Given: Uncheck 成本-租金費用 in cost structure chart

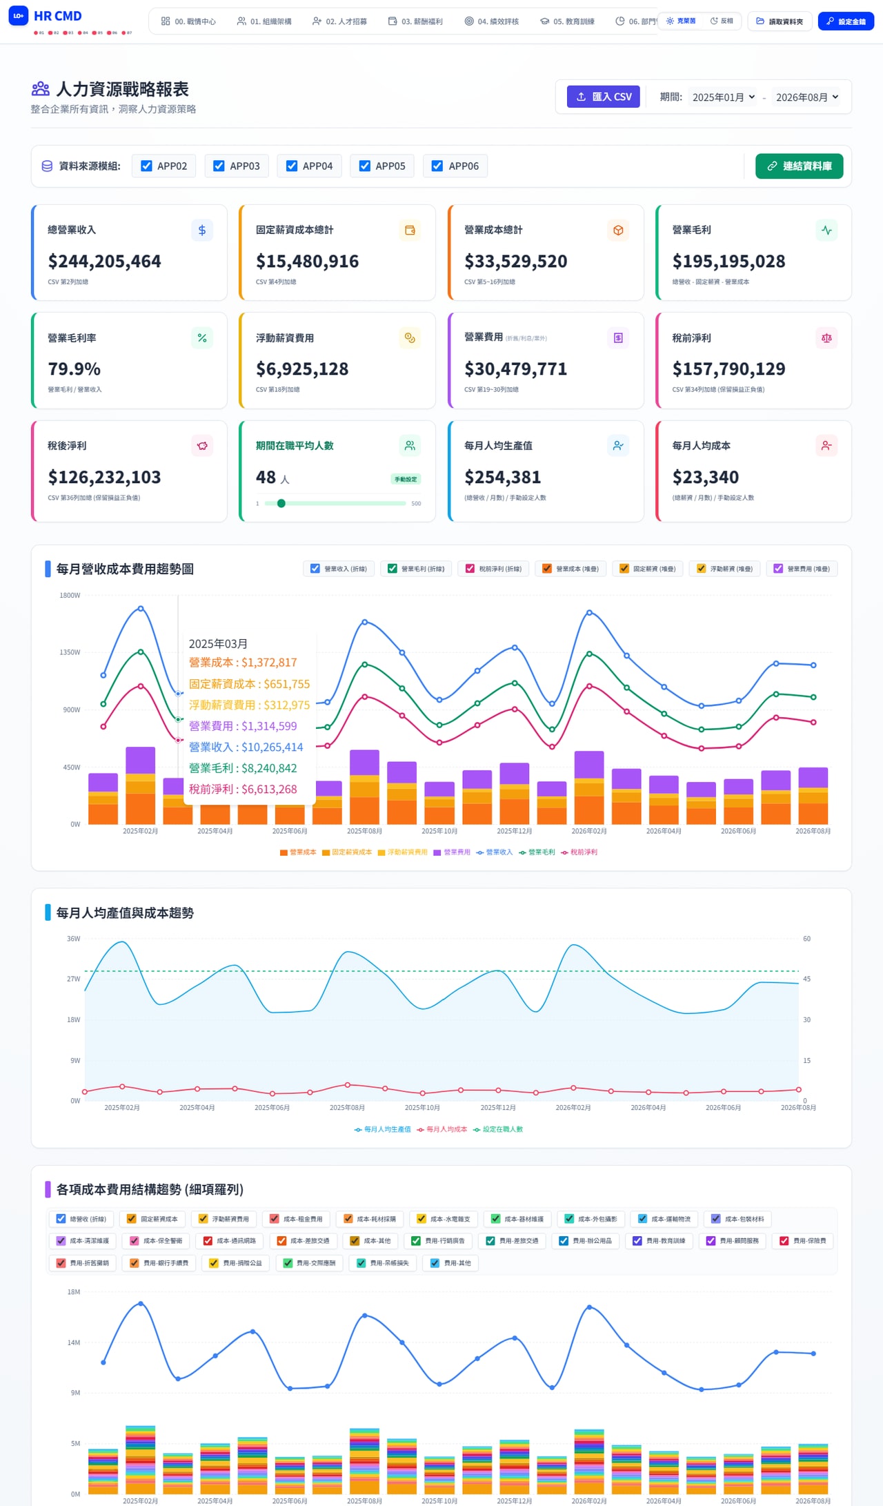Looking at the screenshot, I should [x=275, y=1219].
